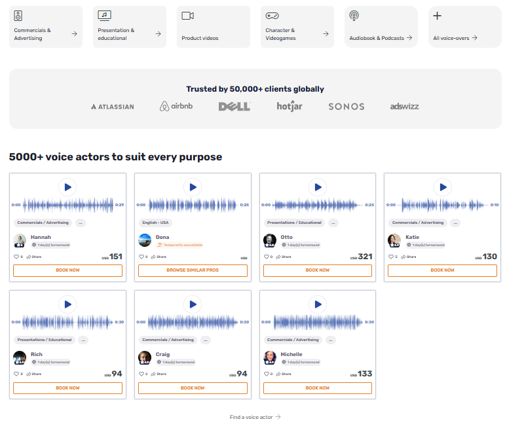505x434 pixels.
Task: Seek within Hannah's audio waveform
Action: pyautogui.click(x=68, y=205)
